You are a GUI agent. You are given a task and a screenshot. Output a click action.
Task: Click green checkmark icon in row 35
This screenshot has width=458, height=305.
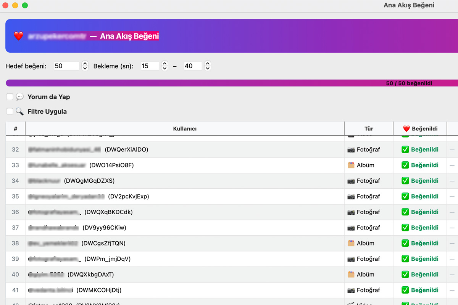[x=405, y=197]
